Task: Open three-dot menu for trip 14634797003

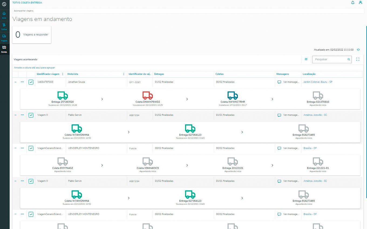Action: pyautogui.click(x=22, y=82)
